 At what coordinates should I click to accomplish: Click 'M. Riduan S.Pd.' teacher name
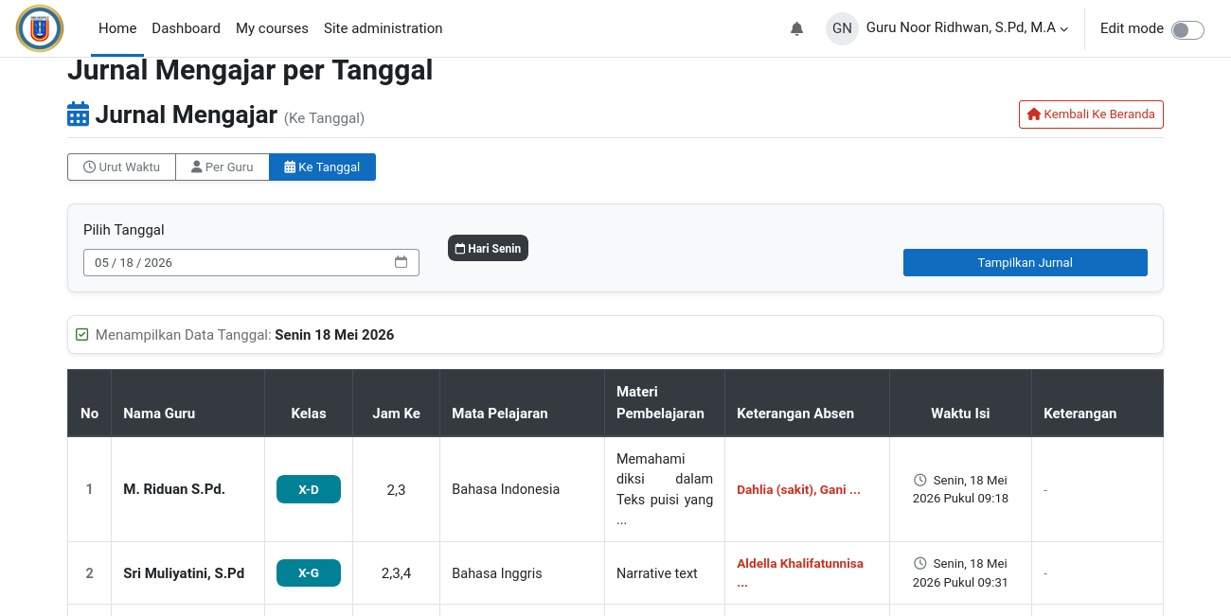(x=174, y=489)
